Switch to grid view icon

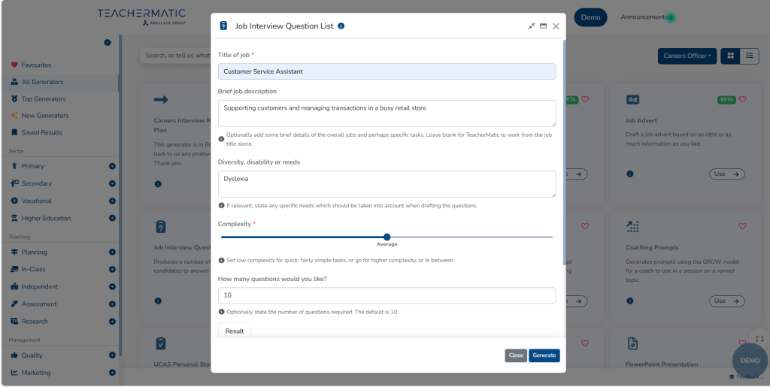coord(730,56)
